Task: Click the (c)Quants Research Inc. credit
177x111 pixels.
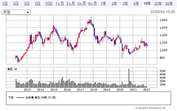Action: pos(151,108)
